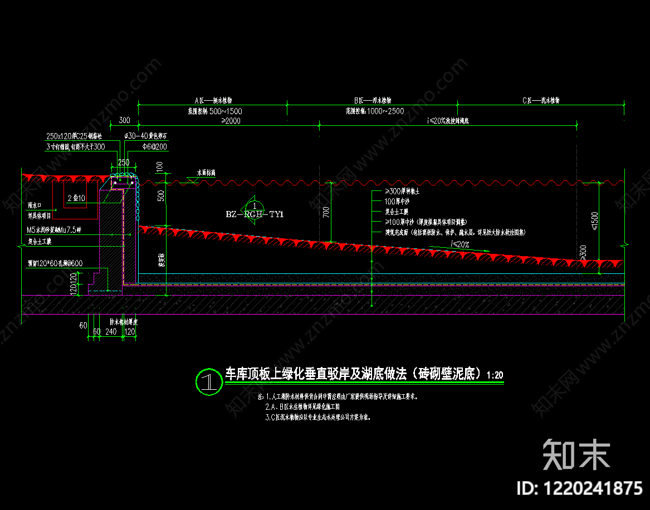Click note 3 about C区 submerged plants
This screenshot has height=510, width=650.
tap(318, 417)
